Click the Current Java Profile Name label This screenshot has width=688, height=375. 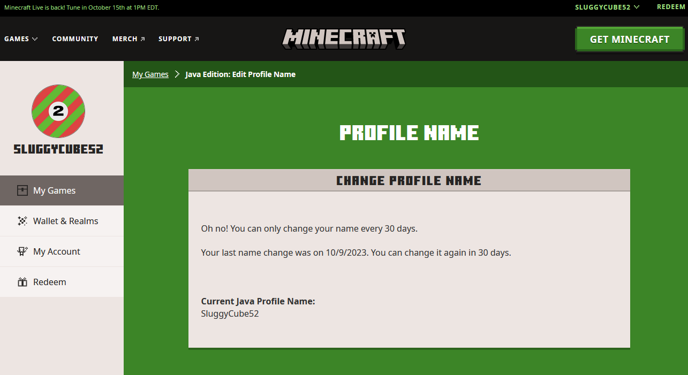(x=258, y=301)
